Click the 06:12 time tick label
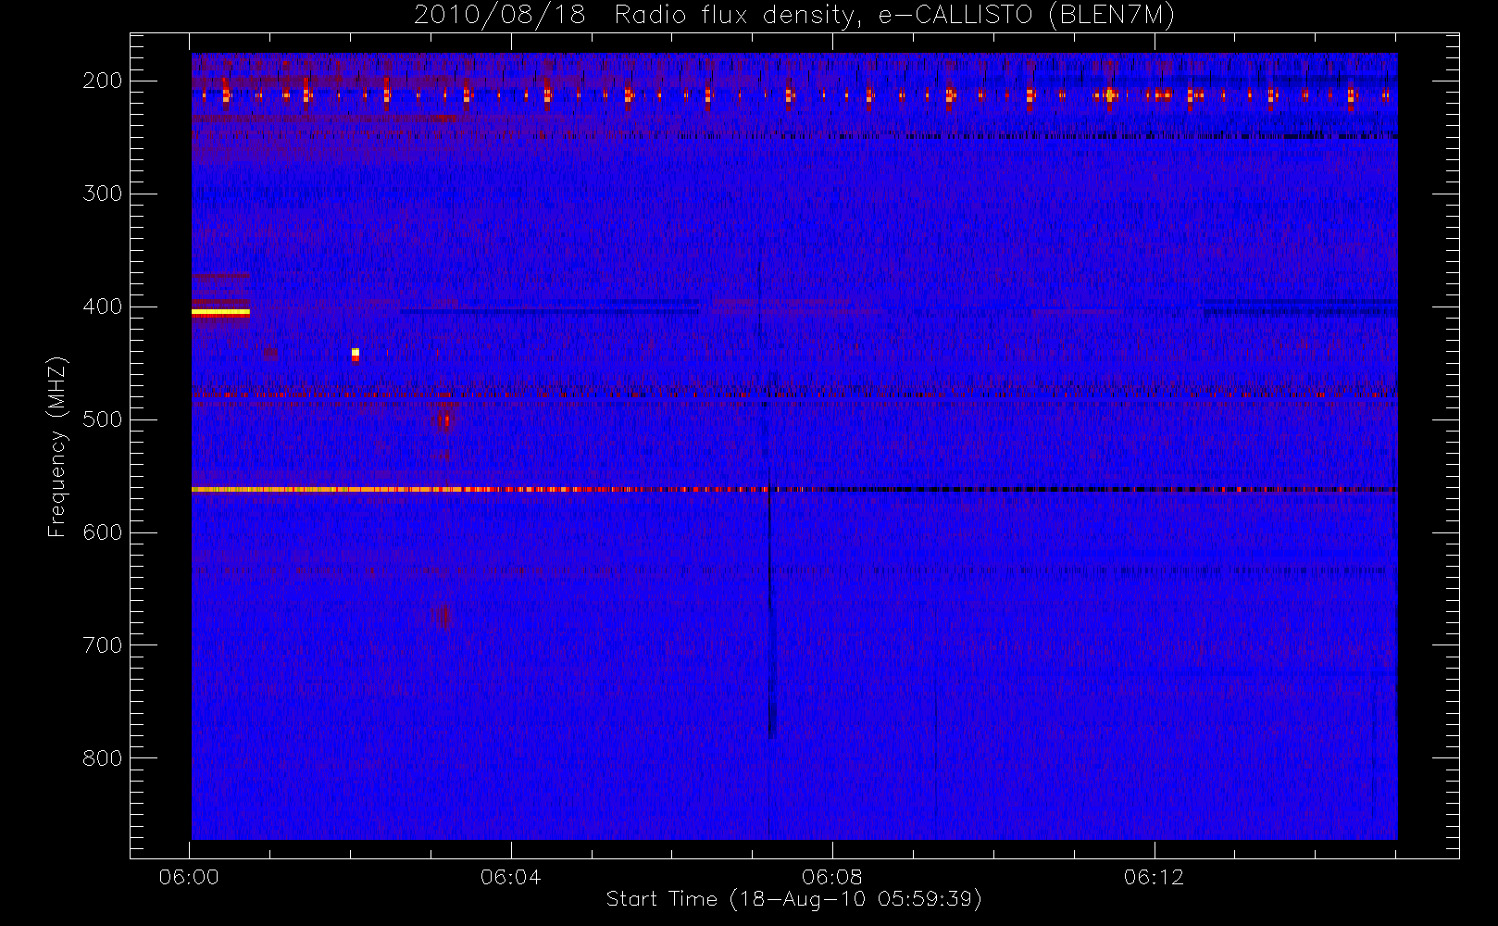This screenshot has height=926, width=1498. pos(1154,877)
